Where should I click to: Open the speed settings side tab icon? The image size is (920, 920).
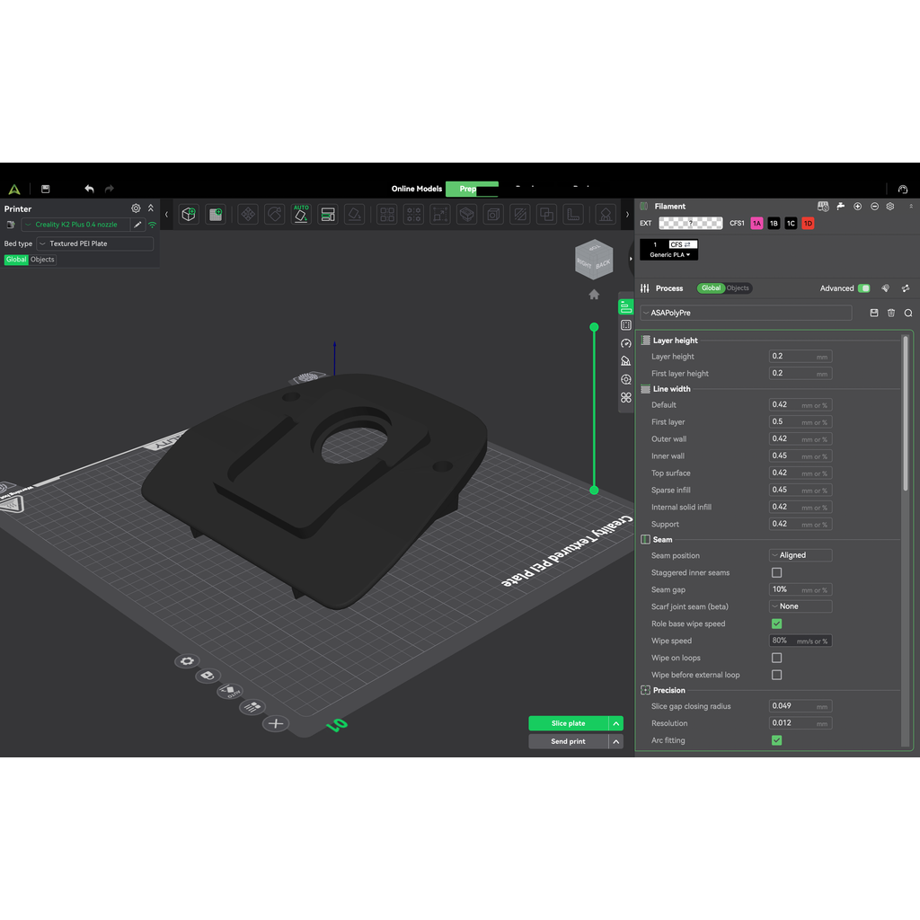(626, 343)
